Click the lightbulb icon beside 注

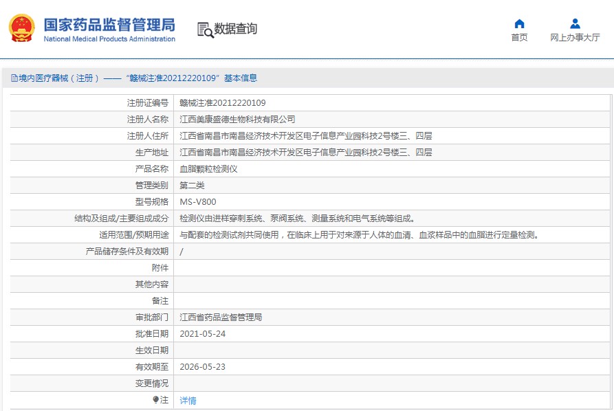(155, 399)
